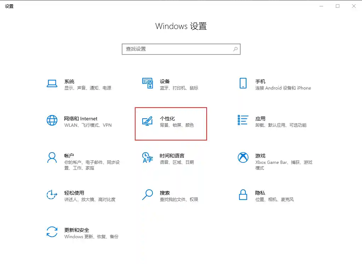This screenshot has height=264, width=362.
Task: Click the magnifier inside the search box
Action: coord(235,49)
